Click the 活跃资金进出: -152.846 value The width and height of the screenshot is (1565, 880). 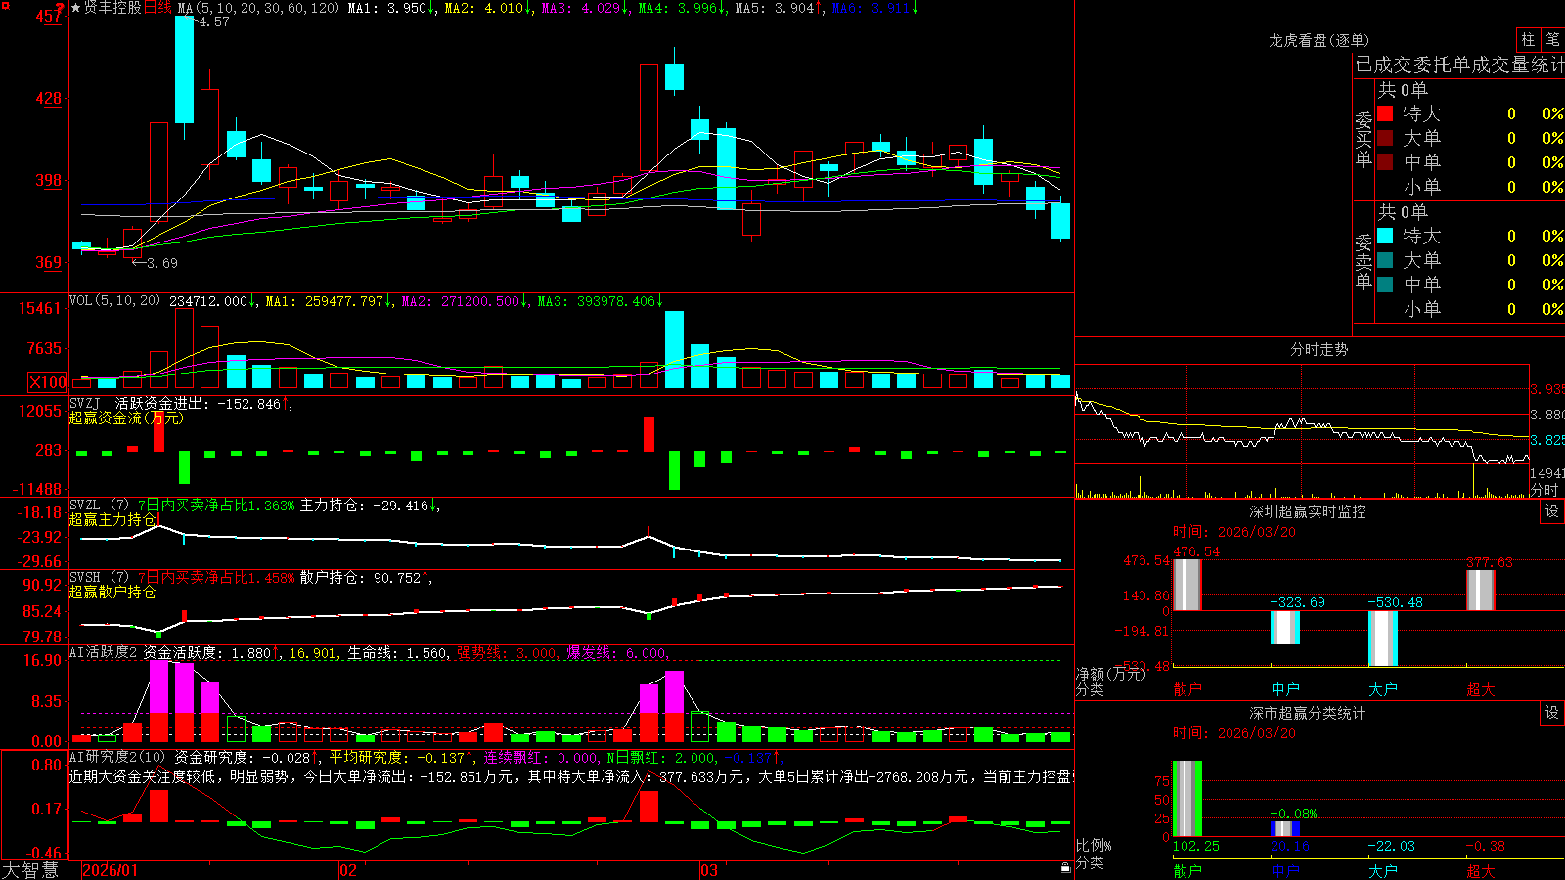click(x=198, y=403)
